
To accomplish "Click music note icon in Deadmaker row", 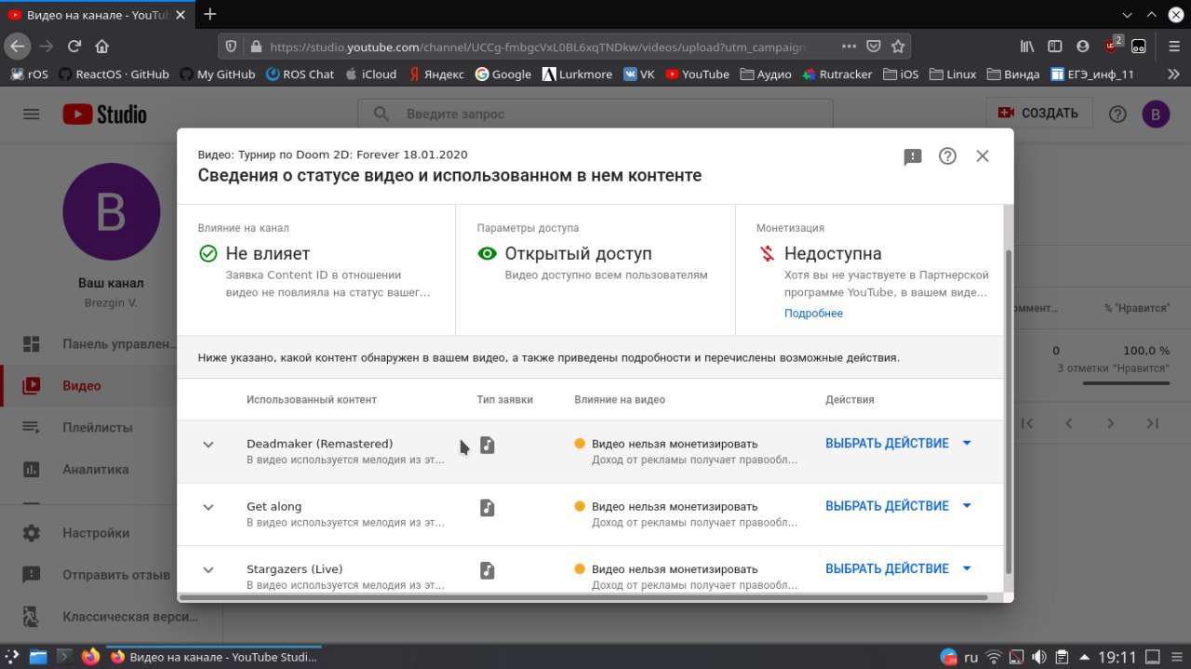I will [487, 446].
